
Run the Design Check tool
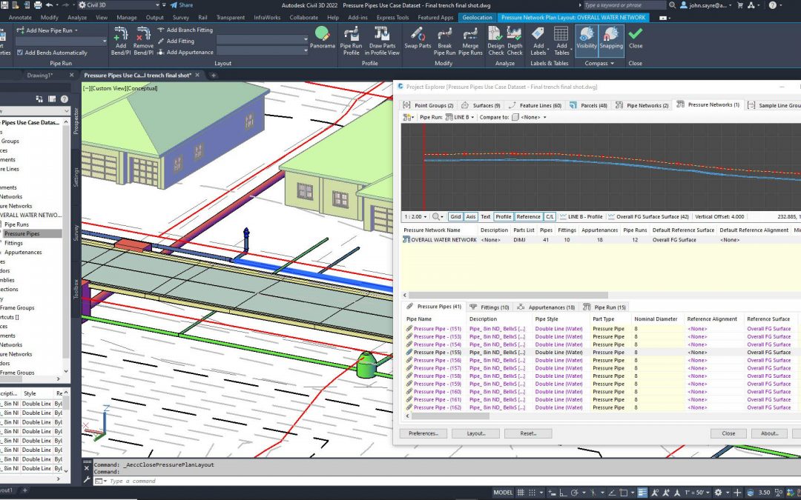(x=495, y=41)
